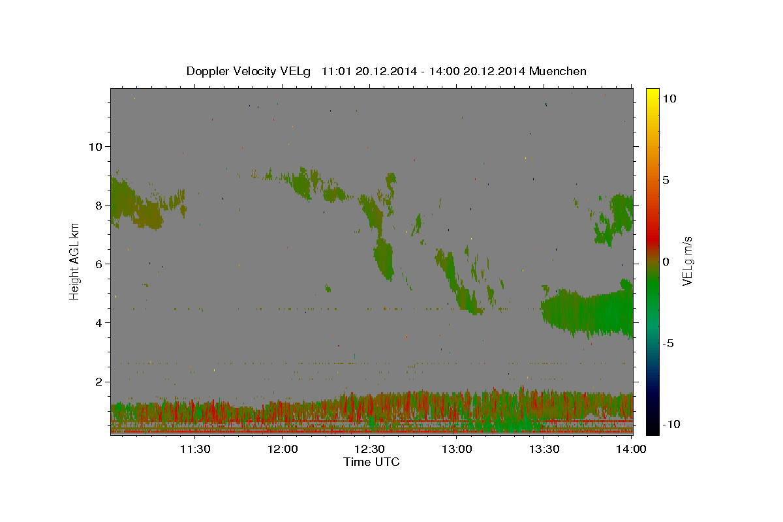Screen dimensions: 783x522
Task: Click the colorbar value -5 label
Action: (668, 343)
